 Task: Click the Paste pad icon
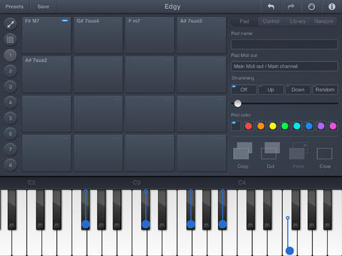(x=299, y=151)
